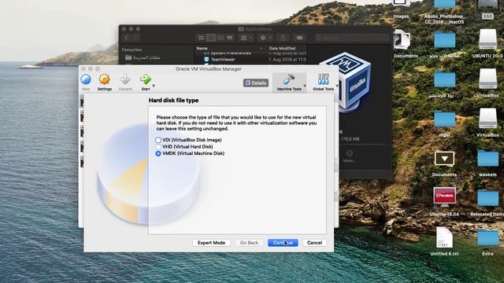
Task: Switch Finder to icon view
Action: (x=202, y=38)
